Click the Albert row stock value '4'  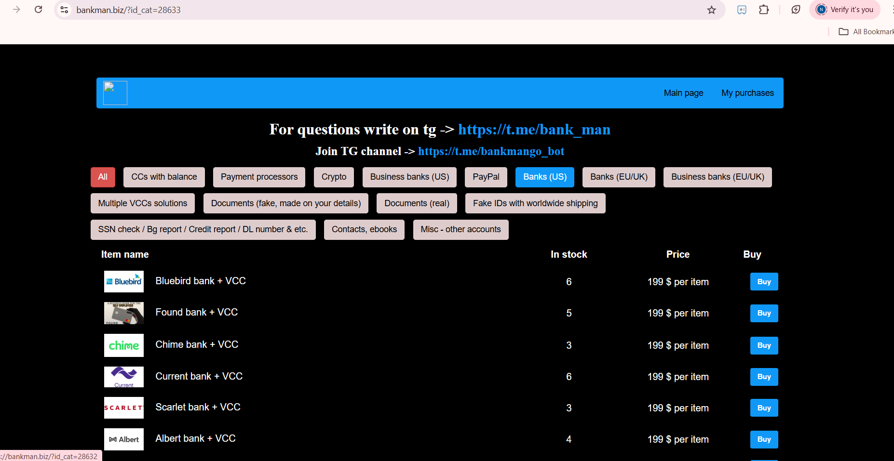point(569,439)
